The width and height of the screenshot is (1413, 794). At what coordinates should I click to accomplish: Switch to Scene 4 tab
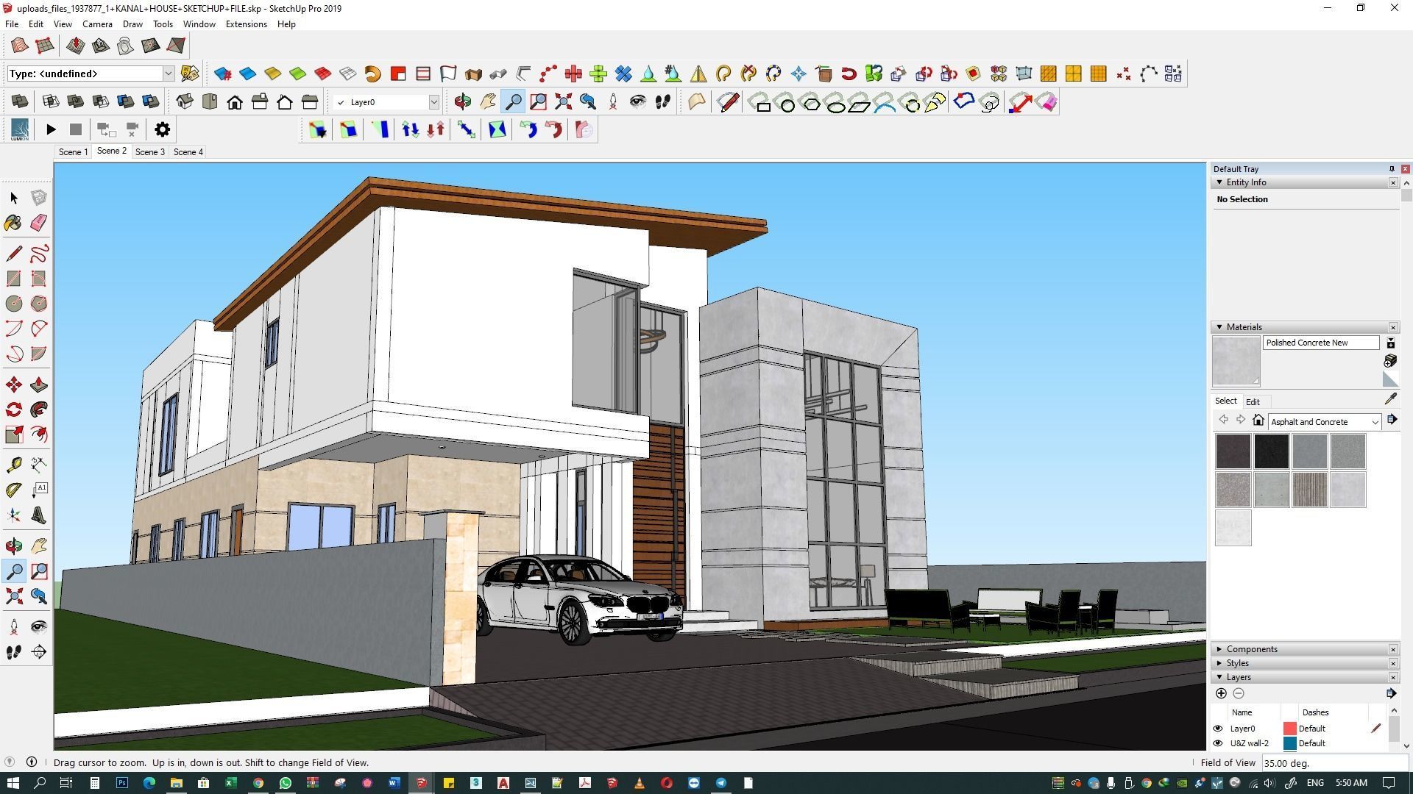pyautogui.click(x=188, y=152)
